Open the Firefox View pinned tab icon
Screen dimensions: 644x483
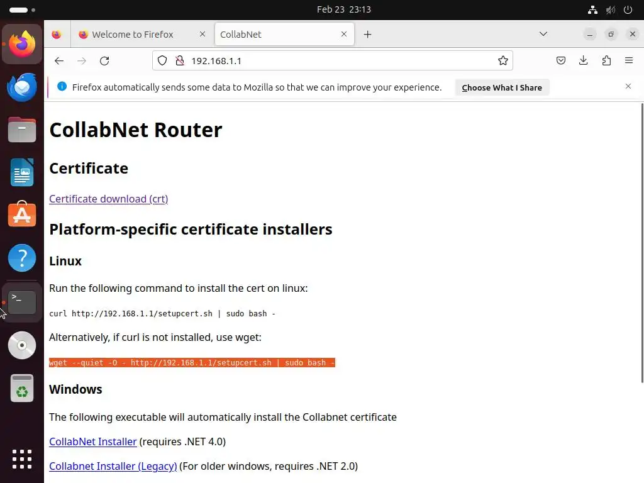tap(57, 35)
